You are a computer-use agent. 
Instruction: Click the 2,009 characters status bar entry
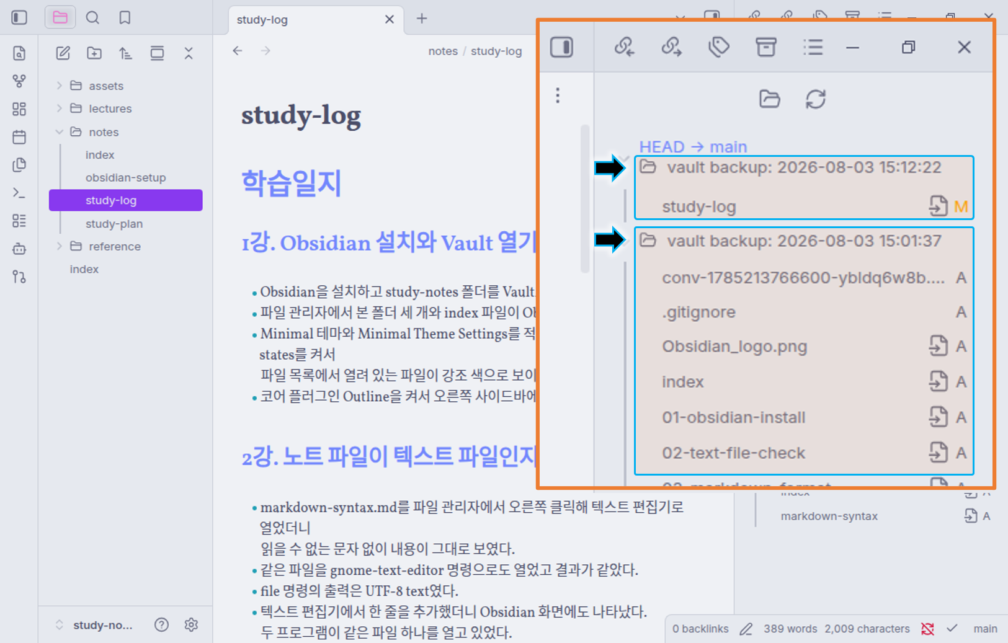pos(867,629)
